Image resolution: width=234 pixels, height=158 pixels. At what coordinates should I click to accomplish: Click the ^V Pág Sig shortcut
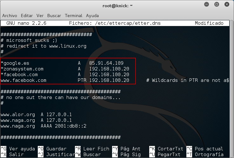tap(126, 155)
